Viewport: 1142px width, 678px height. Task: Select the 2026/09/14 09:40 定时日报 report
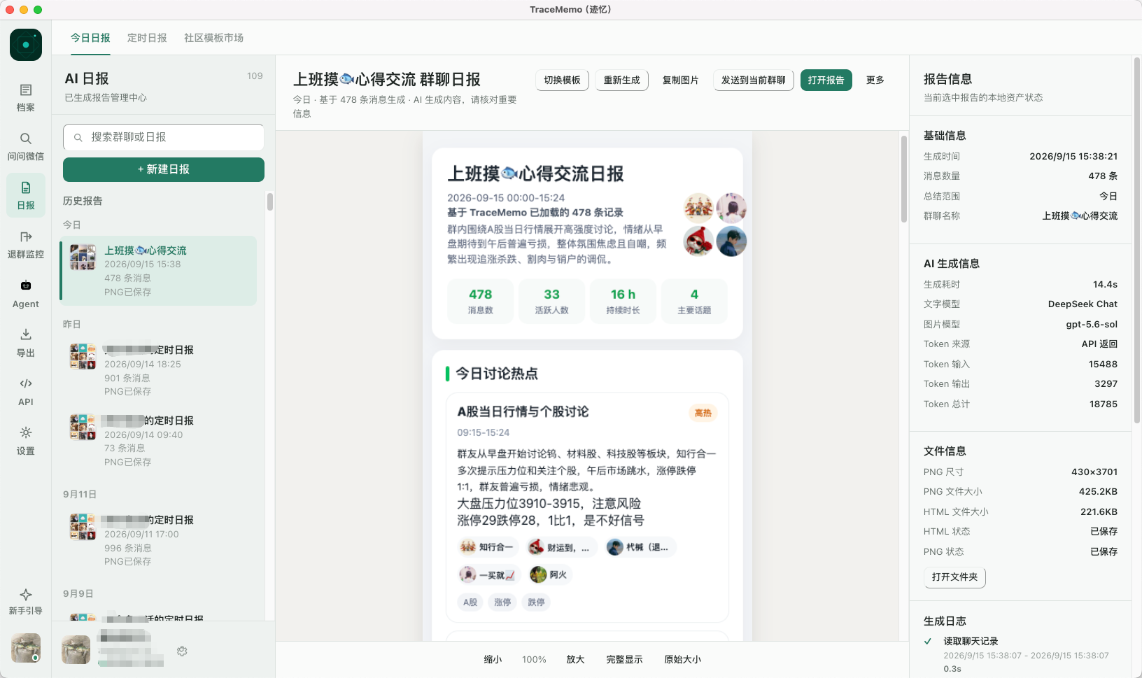[x=160, y=441]
